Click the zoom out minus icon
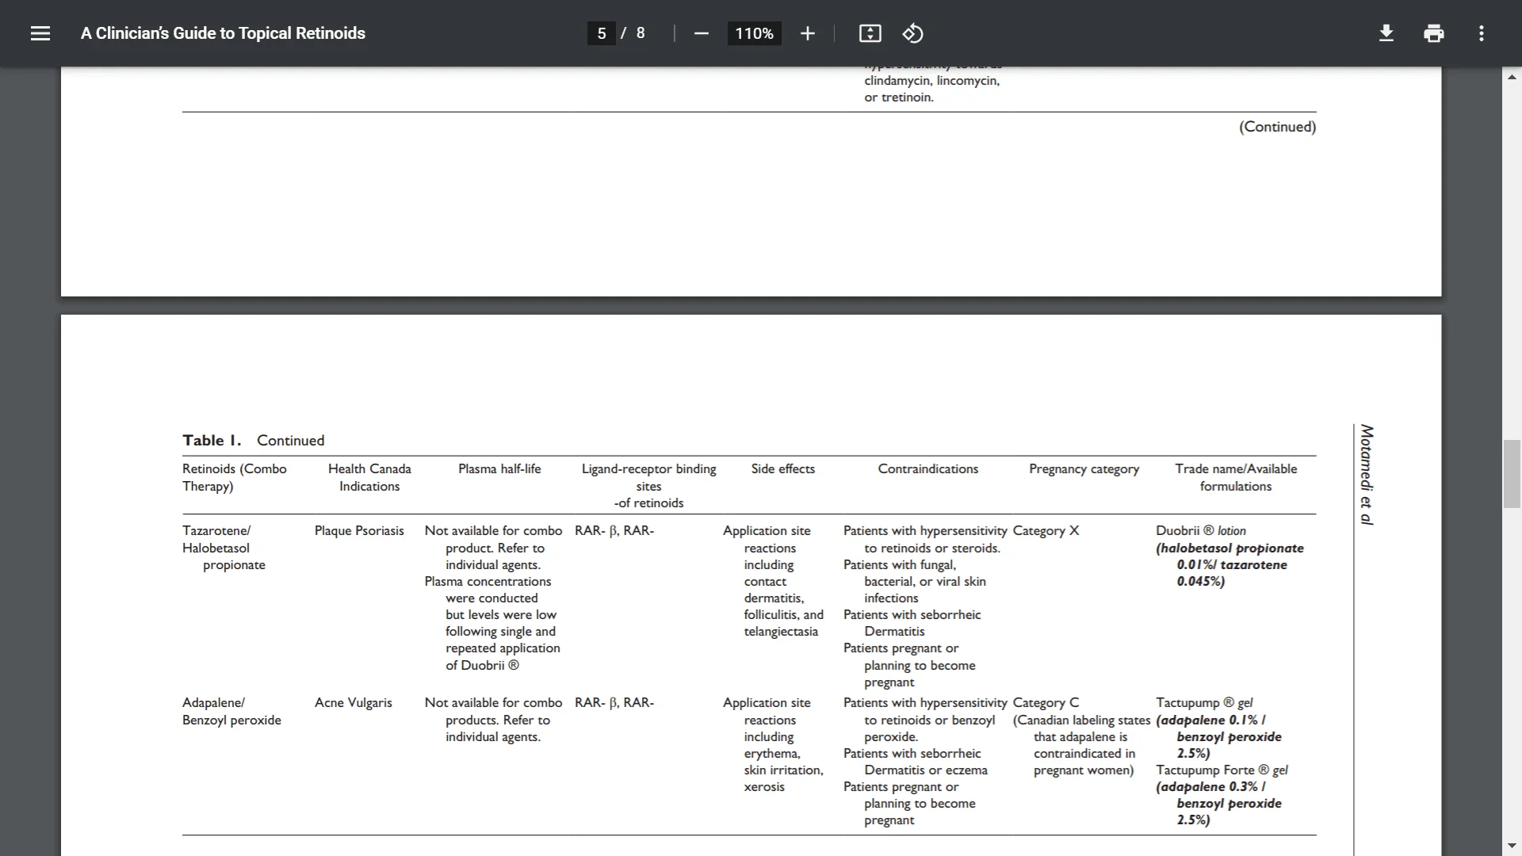 coord(702,33)
